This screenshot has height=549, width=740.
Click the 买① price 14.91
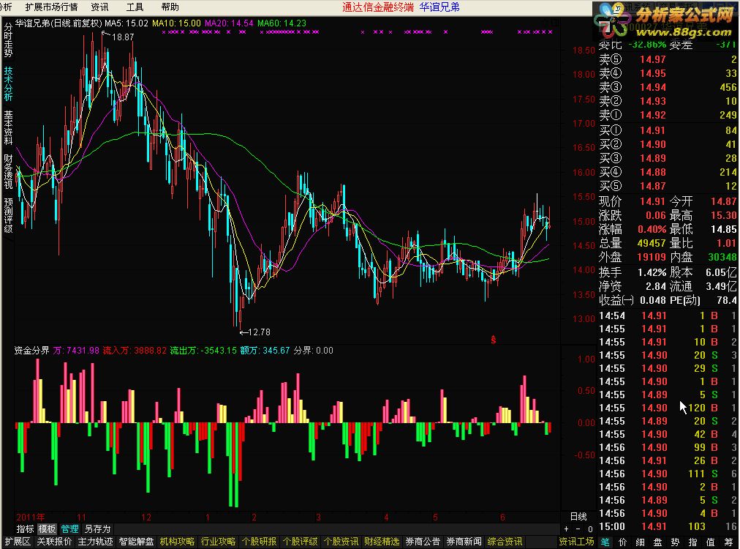tap(653, 130)
